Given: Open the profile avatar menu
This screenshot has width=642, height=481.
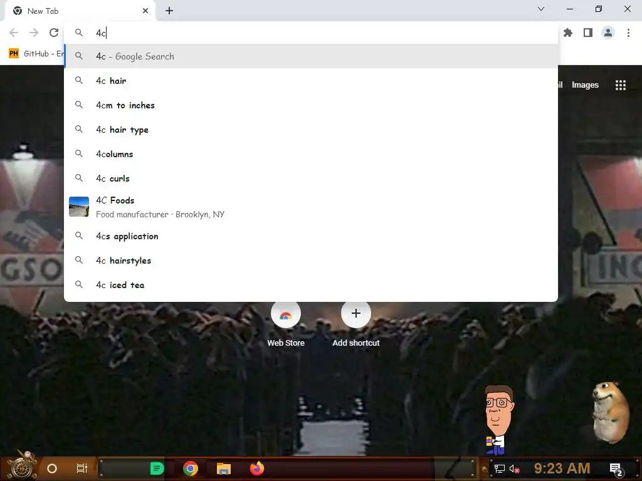Looking at the screenshot, I should [608, 33].
